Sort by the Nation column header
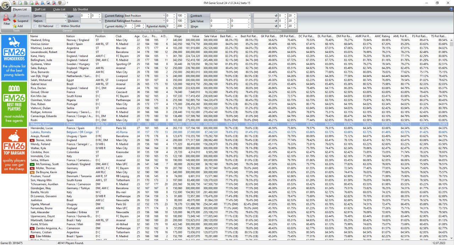Viewport: 454px width, 245px height. coord(80,36)
